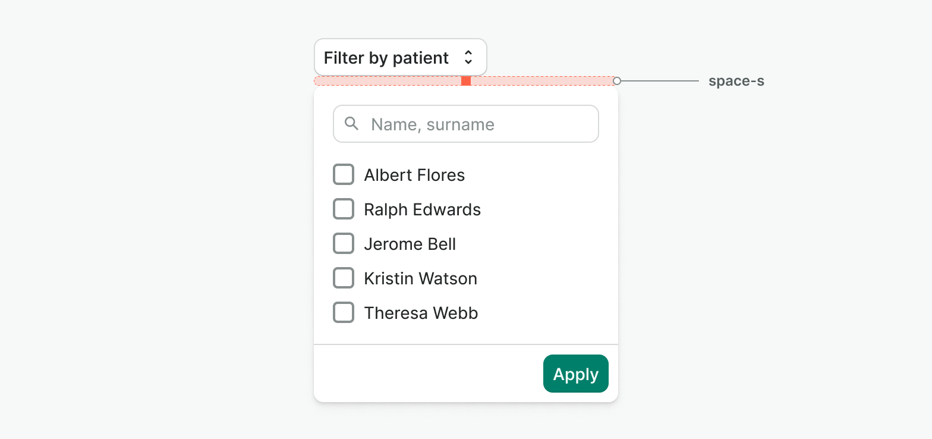Screen dimensions: 932x439
Task: Click the circle handle of the space-s annotation
Action: 617,81
